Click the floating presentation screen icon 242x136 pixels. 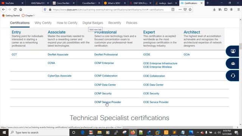coord(233,51)
